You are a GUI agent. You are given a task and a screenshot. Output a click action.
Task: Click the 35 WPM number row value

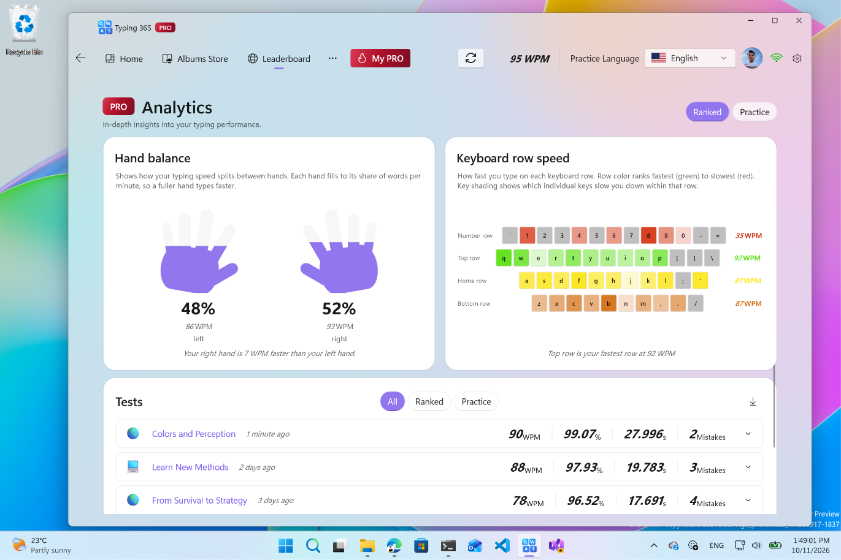748,236
